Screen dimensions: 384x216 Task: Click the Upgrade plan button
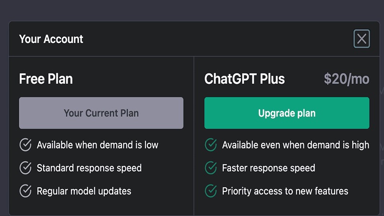tap(287, 113)
